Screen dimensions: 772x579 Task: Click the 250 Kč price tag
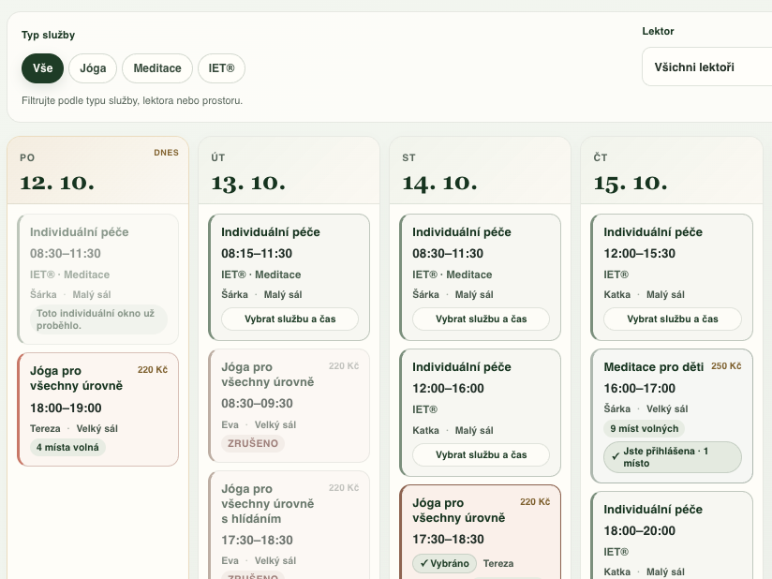point(726,366)
